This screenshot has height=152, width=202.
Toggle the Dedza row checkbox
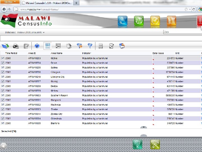point(3,86)
